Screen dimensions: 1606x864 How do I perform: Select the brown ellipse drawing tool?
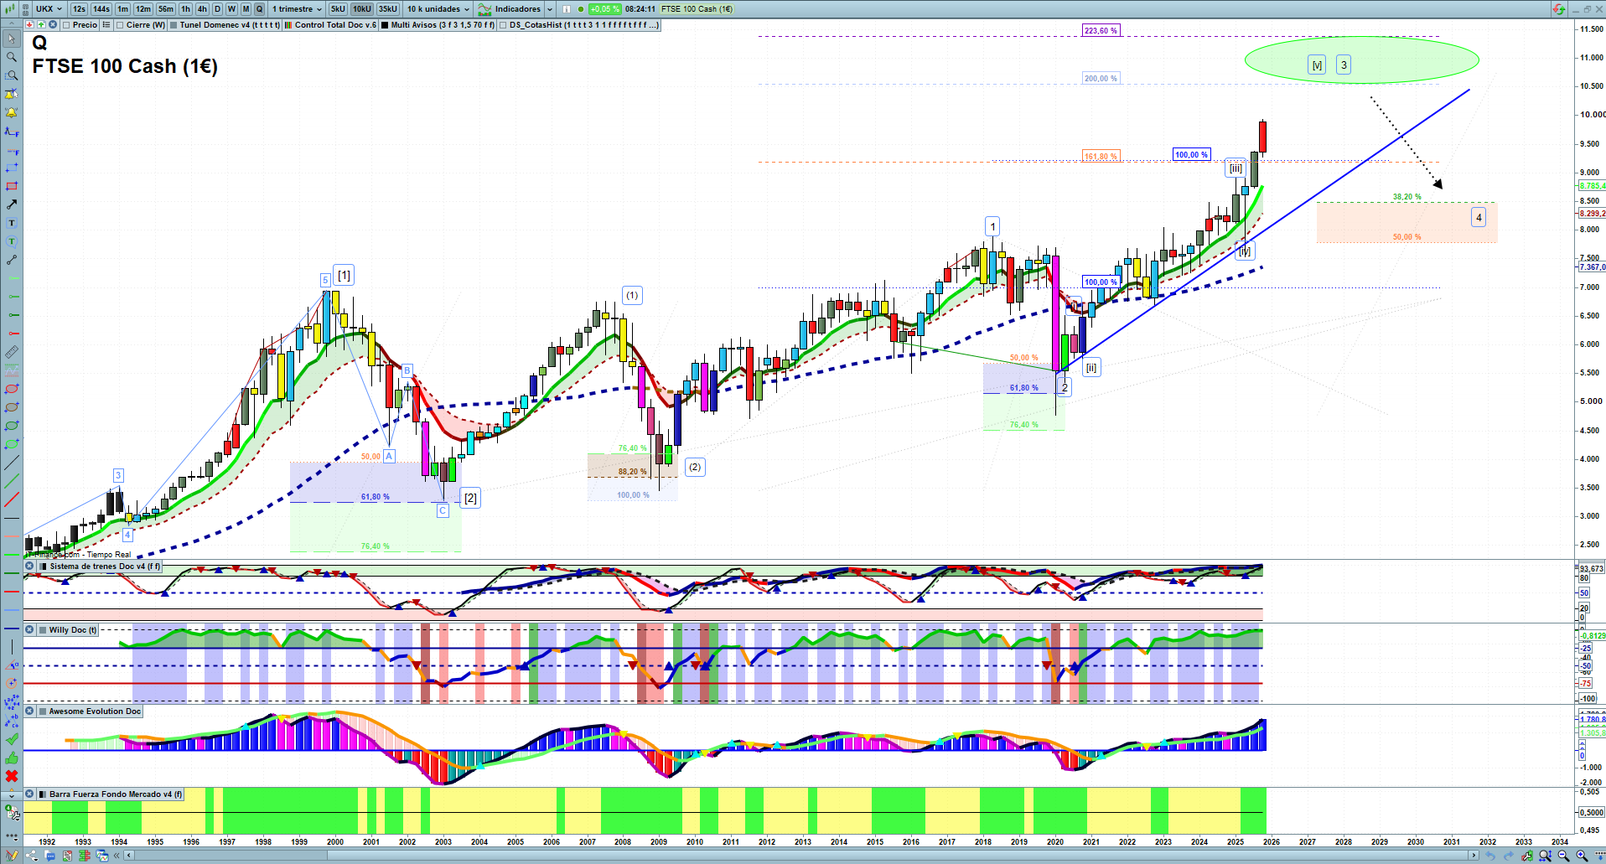12,407
